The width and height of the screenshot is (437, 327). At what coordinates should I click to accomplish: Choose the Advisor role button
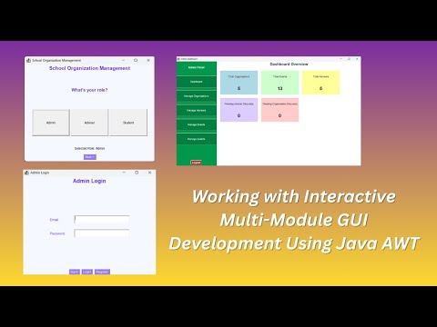[x=89, y=123]
